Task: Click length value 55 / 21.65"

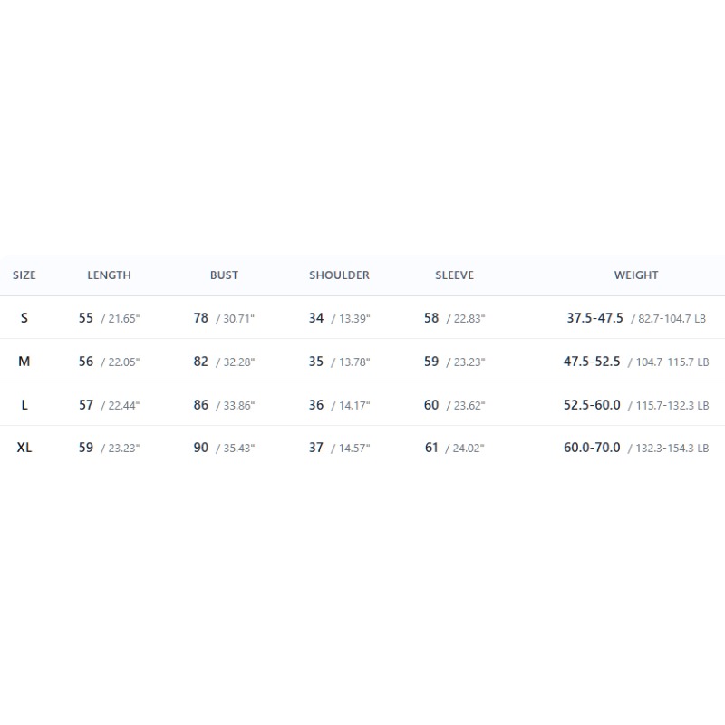Action: click(109, 318)
